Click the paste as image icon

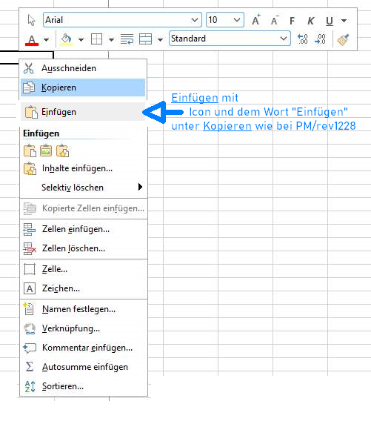click(46, 150)
